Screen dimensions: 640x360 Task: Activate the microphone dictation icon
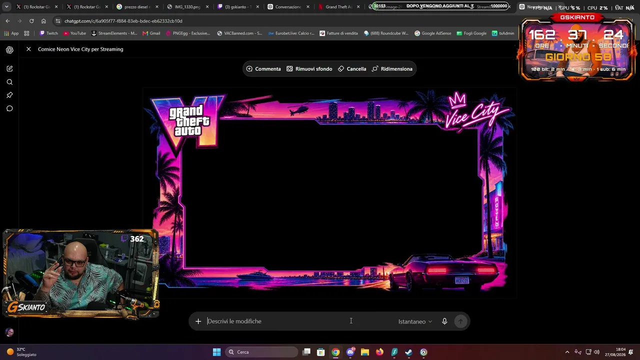pos(444,321)
